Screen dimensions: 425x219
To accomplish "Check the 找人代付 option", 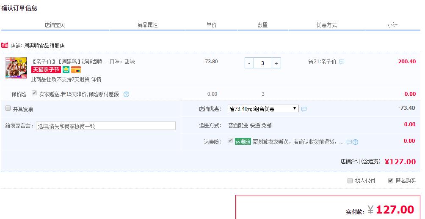I will coord(350,181).
